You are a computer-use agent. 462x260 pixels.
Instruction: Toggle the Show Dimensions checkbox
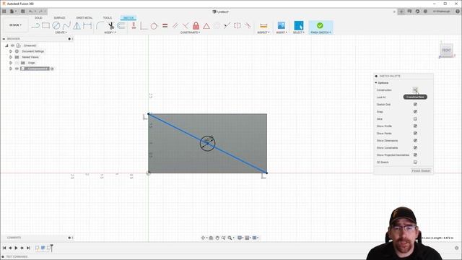[415, 140]
